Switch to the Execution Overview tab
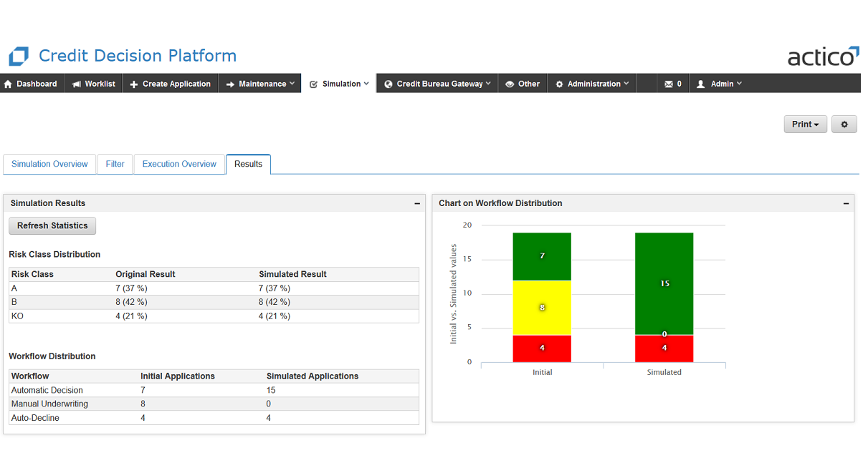Screen dimensions: 863x463 point(179,164)
